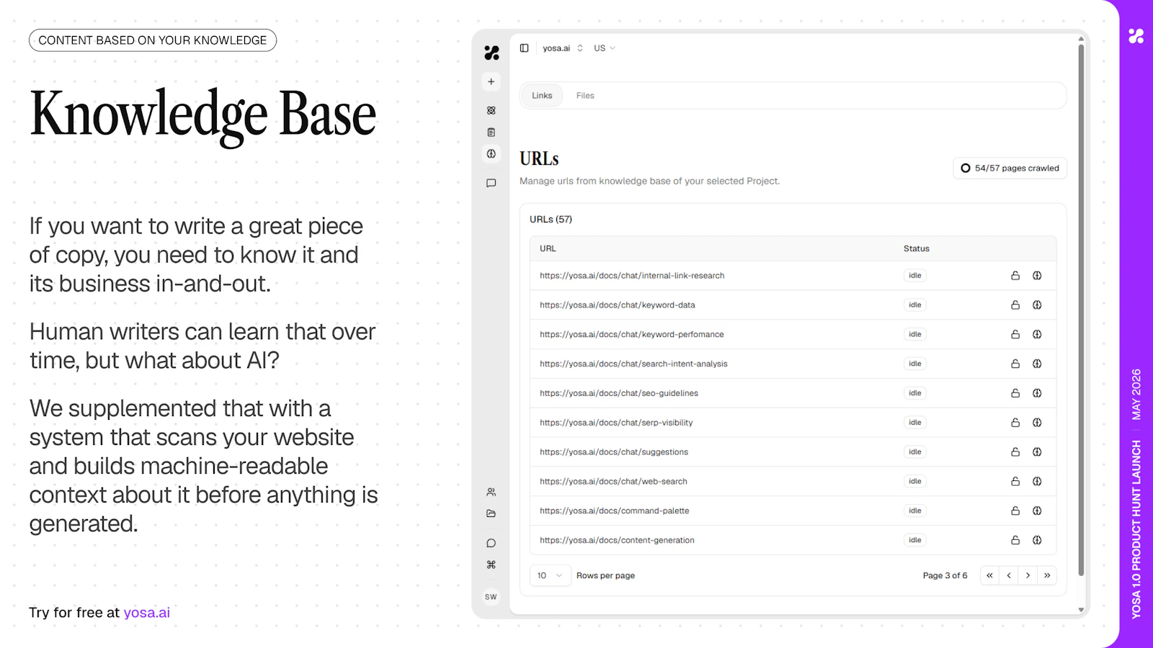This screenshot has width=1153, height=648.
Task: Click the brain icon for seo-guidelines row
Action: (x=1037, y=393)
